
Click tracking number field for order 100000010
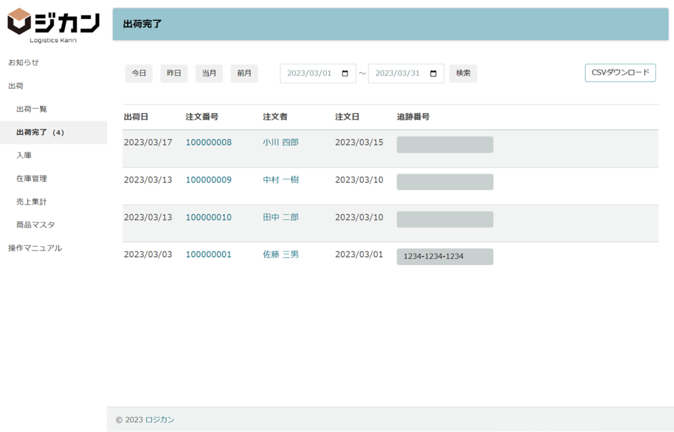[445, 220]
